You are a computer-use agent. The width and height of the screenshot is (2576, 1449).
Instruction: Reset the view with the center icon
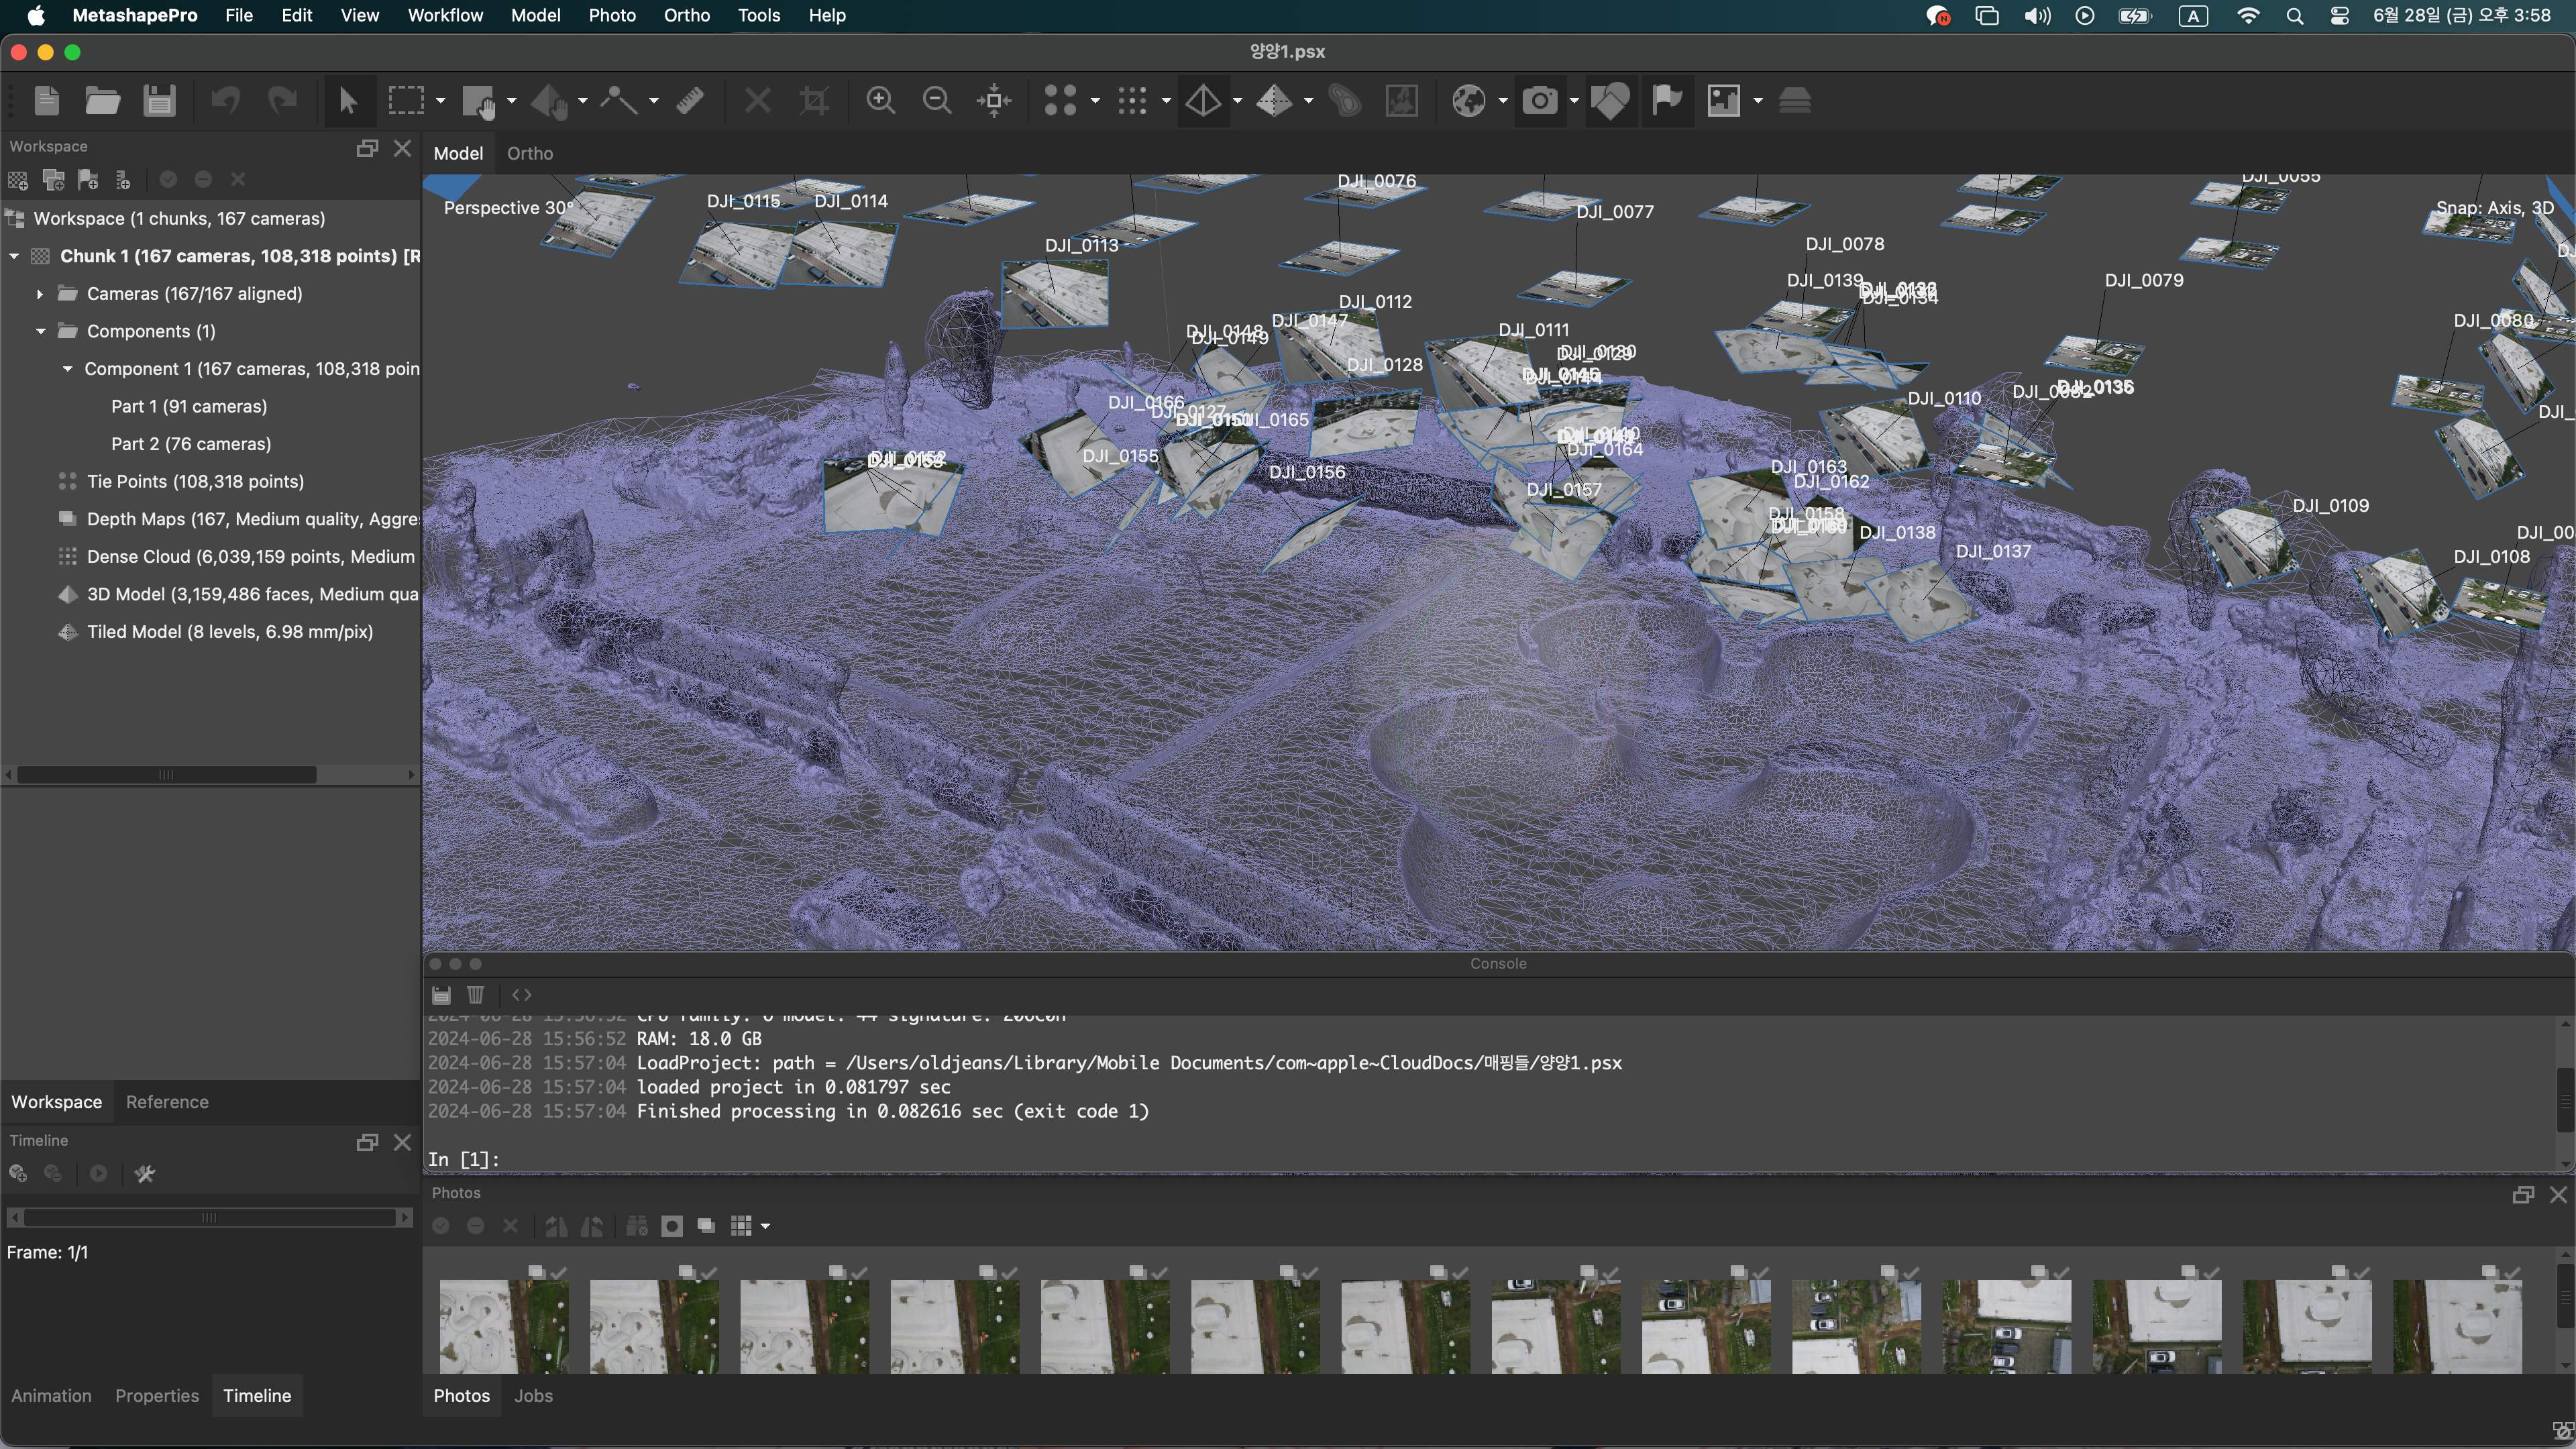[x=994, y=100]
